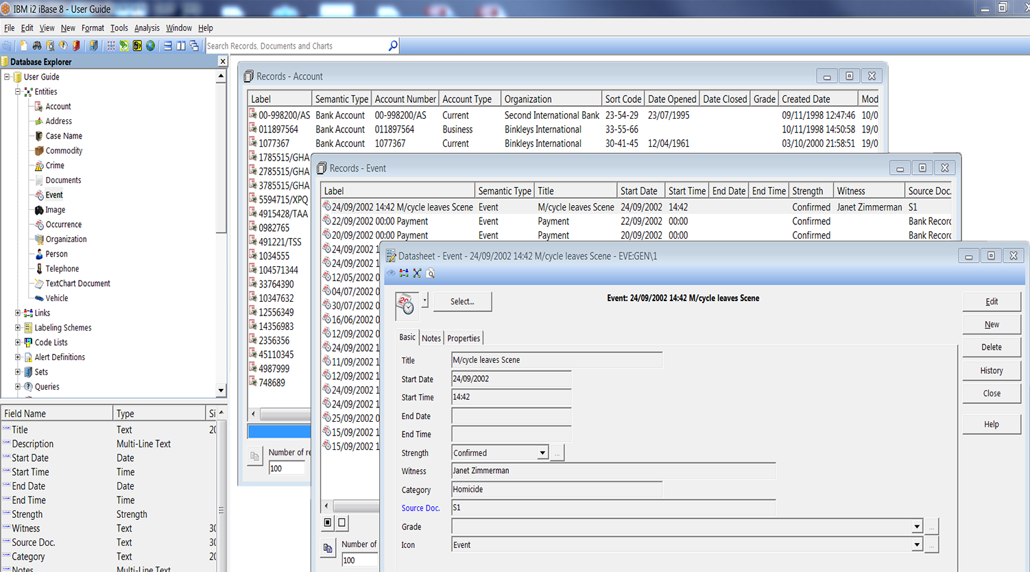Click the Help button in Datasheet
1030x572 pixels.
click(x=992, y=425)
